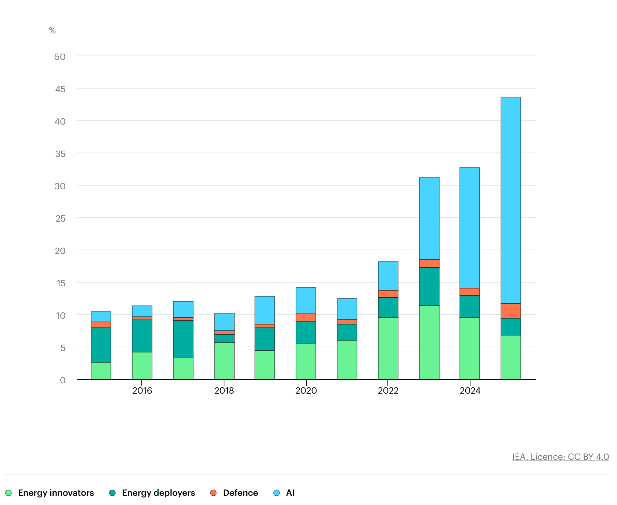Click the Energy innovators segment of the 2018 bar
The image size is (617, 505).
click(224, 361)
